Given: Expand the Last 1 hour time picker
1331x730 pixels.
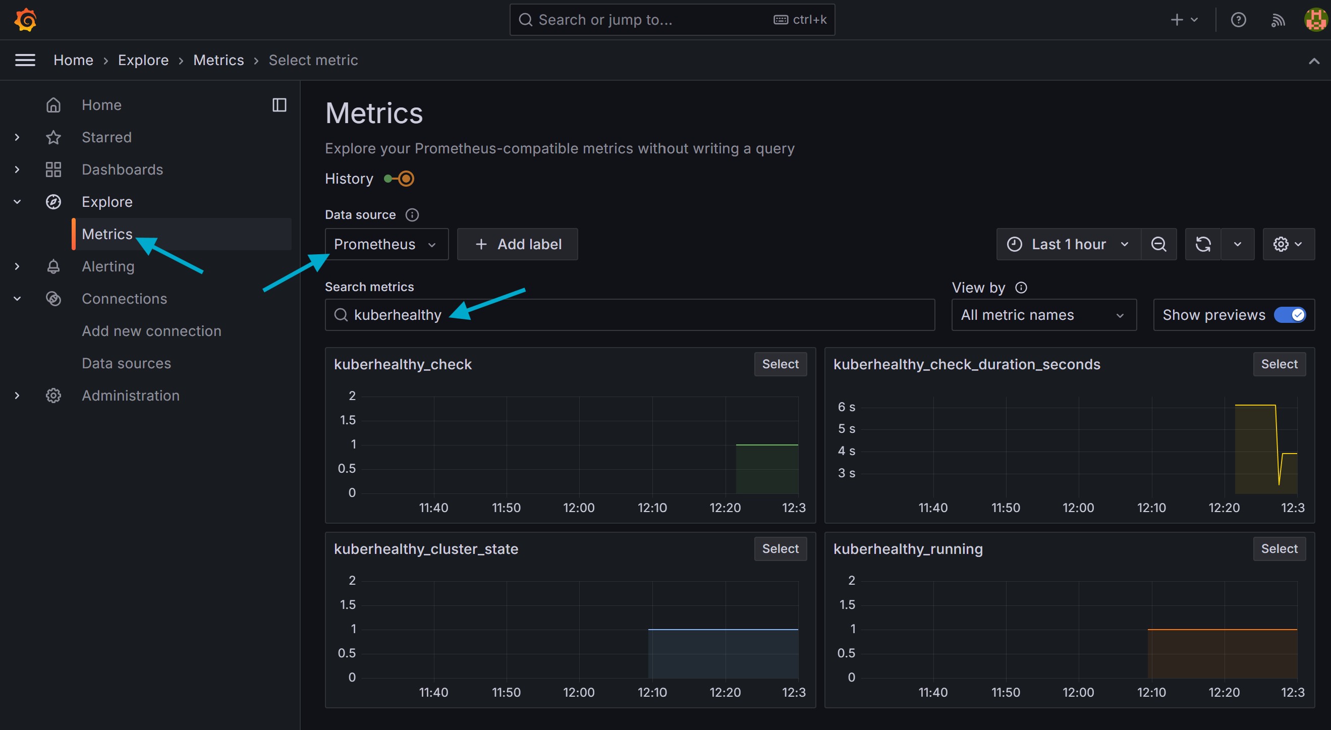Looking at the screenshot, I should pos(1068,244).
